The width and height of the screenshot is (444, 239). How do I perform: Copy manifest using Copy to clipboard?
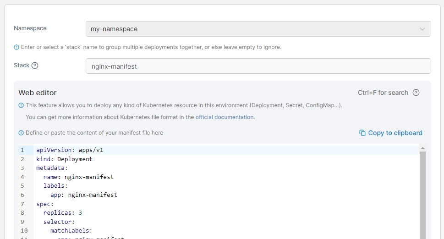click(391, 133)
